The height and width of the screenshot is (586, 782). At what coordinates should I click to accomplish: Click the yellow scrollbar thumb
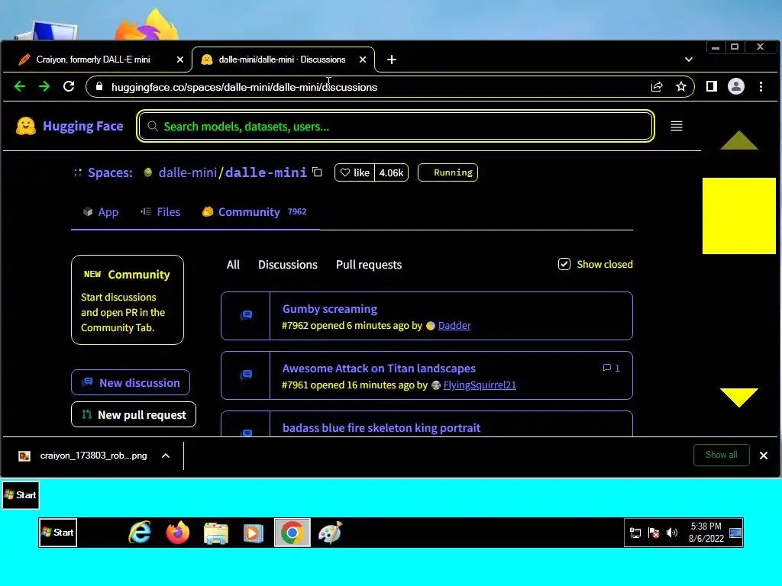[739, 216]
